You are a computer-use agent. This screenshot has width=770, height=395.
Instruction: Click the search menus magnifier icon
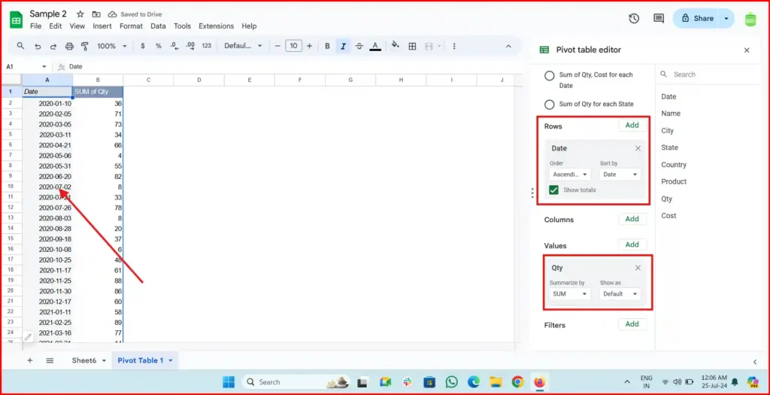pyautogui.click(x=20, y=46)
